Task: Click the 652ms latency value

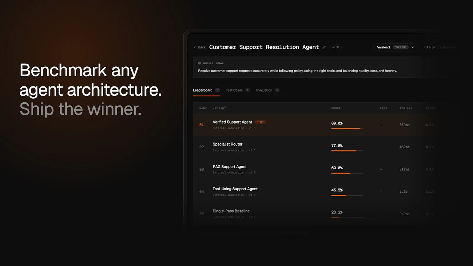Action: coord(404,125)
